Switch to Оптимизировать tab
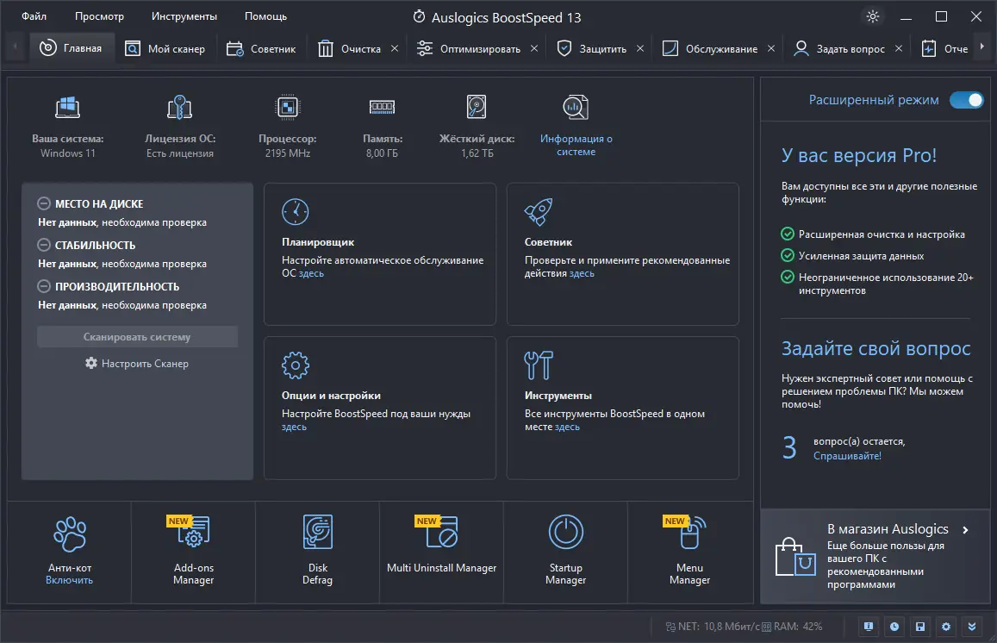The height and width of the screenshot is (643, 997). click(468, 49)
